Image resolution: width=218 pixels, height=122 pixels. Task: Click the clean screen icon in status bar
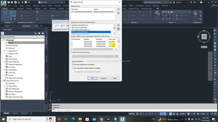[x=212, y=114]
